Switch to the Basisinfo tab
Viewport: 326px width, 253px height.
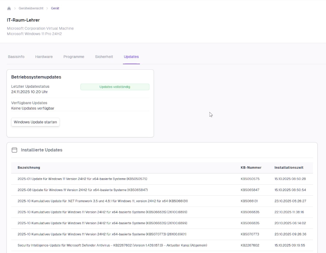(16, 57)
